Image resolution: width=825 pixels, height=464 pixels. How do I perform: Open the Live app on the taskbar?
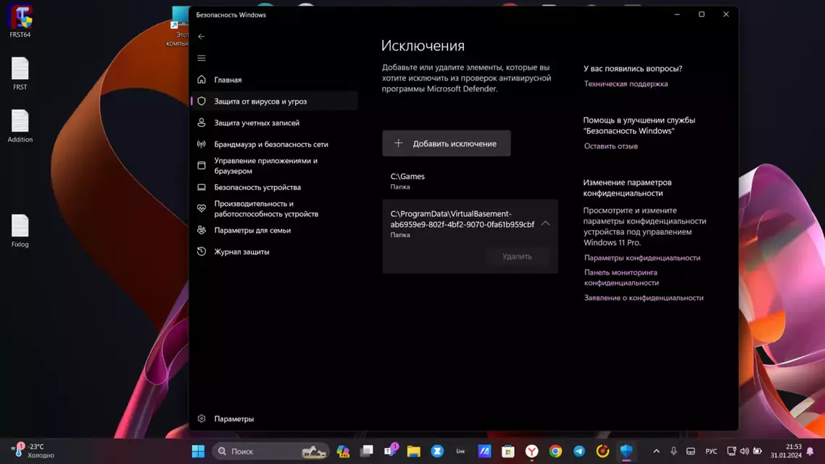click(x=460, y=452)
